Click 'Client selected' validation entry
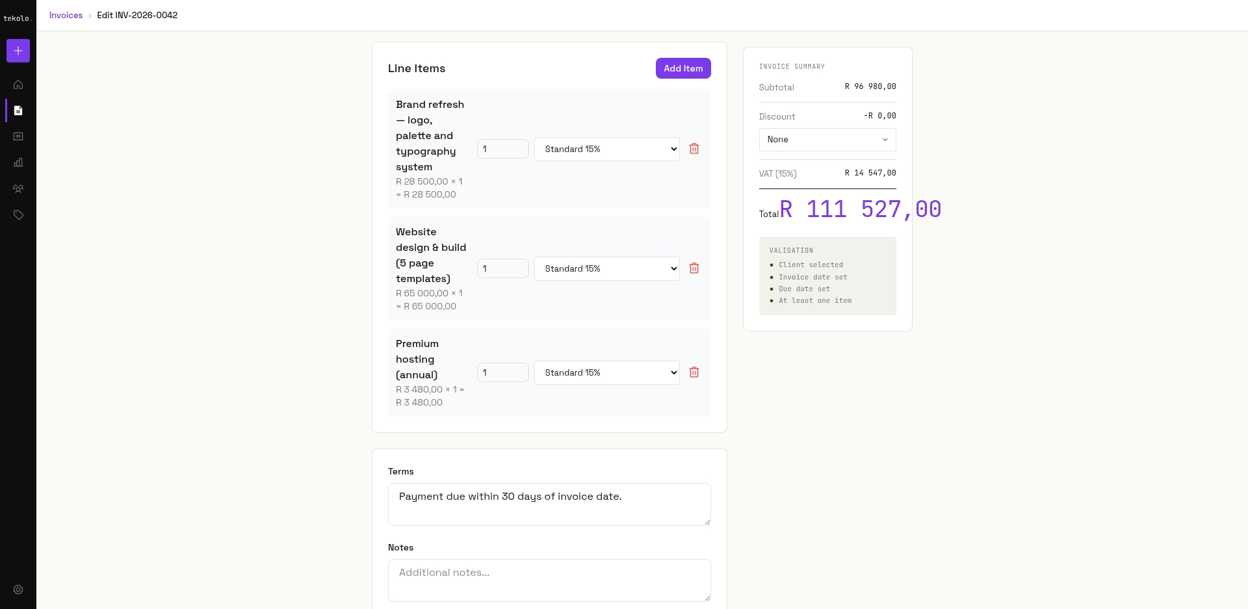The width and height of the screenshot is (1248, 609). click(x=811, y=265)
